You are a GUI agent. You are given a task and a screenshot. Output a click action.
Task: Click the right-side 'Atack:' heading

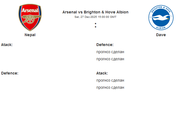click(102, 73)
